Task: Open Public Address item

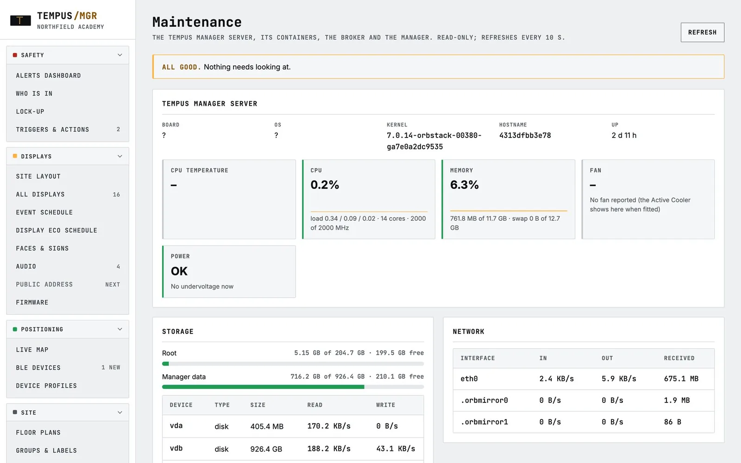Action: (x=68, y=285)
